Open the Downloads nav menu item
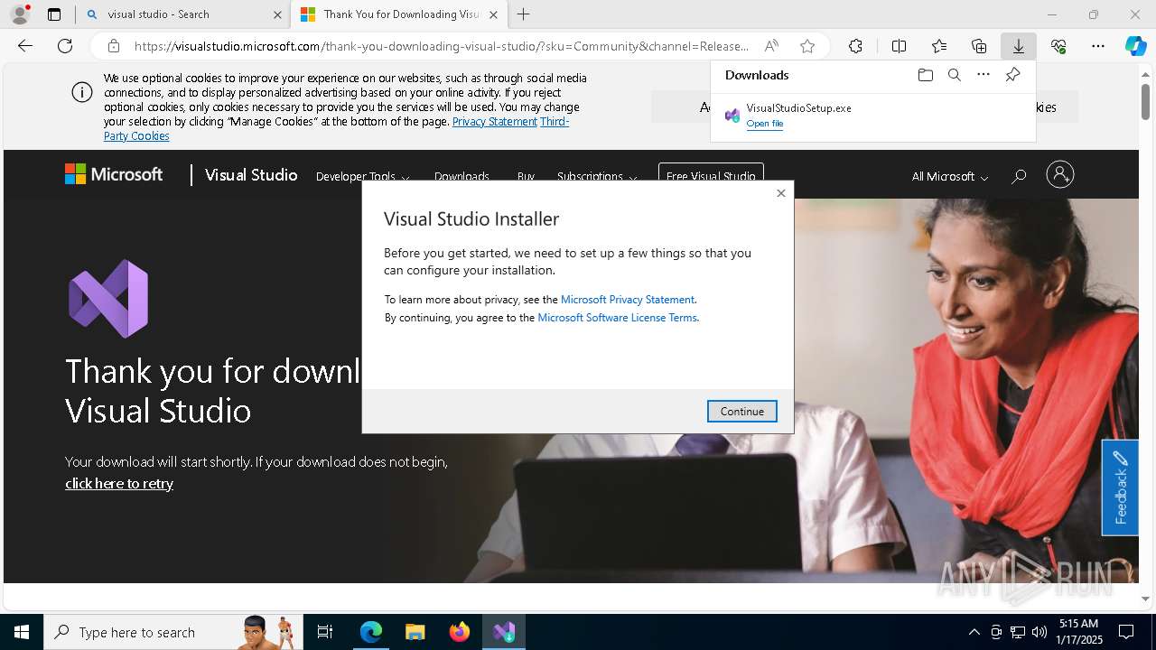This screenshot has height=650, width=1156. [x=461, y=177]
